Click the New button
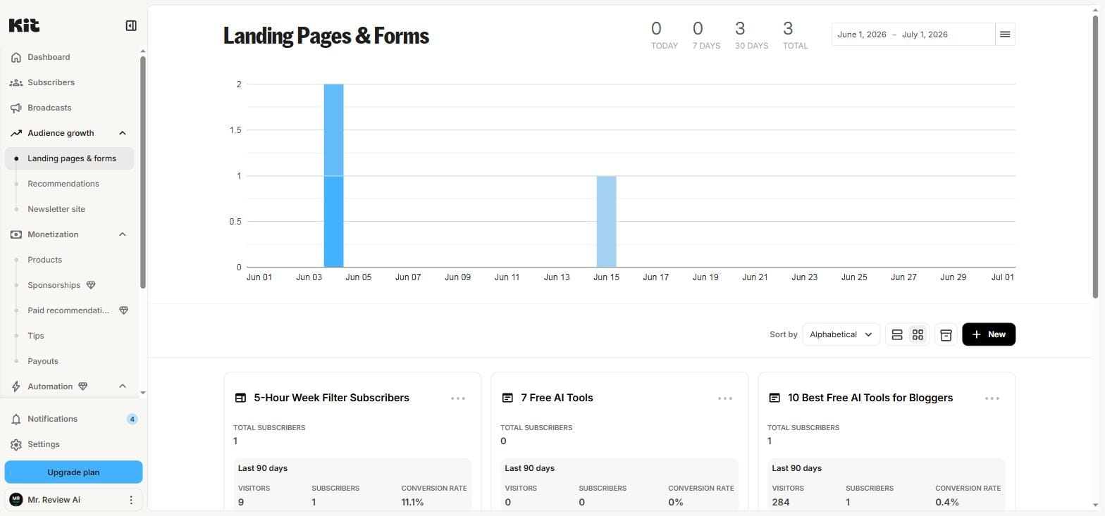 (989, 334)
